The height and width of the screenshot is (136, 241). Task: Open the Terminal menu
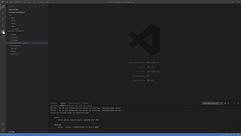click(x=41, y=2)
